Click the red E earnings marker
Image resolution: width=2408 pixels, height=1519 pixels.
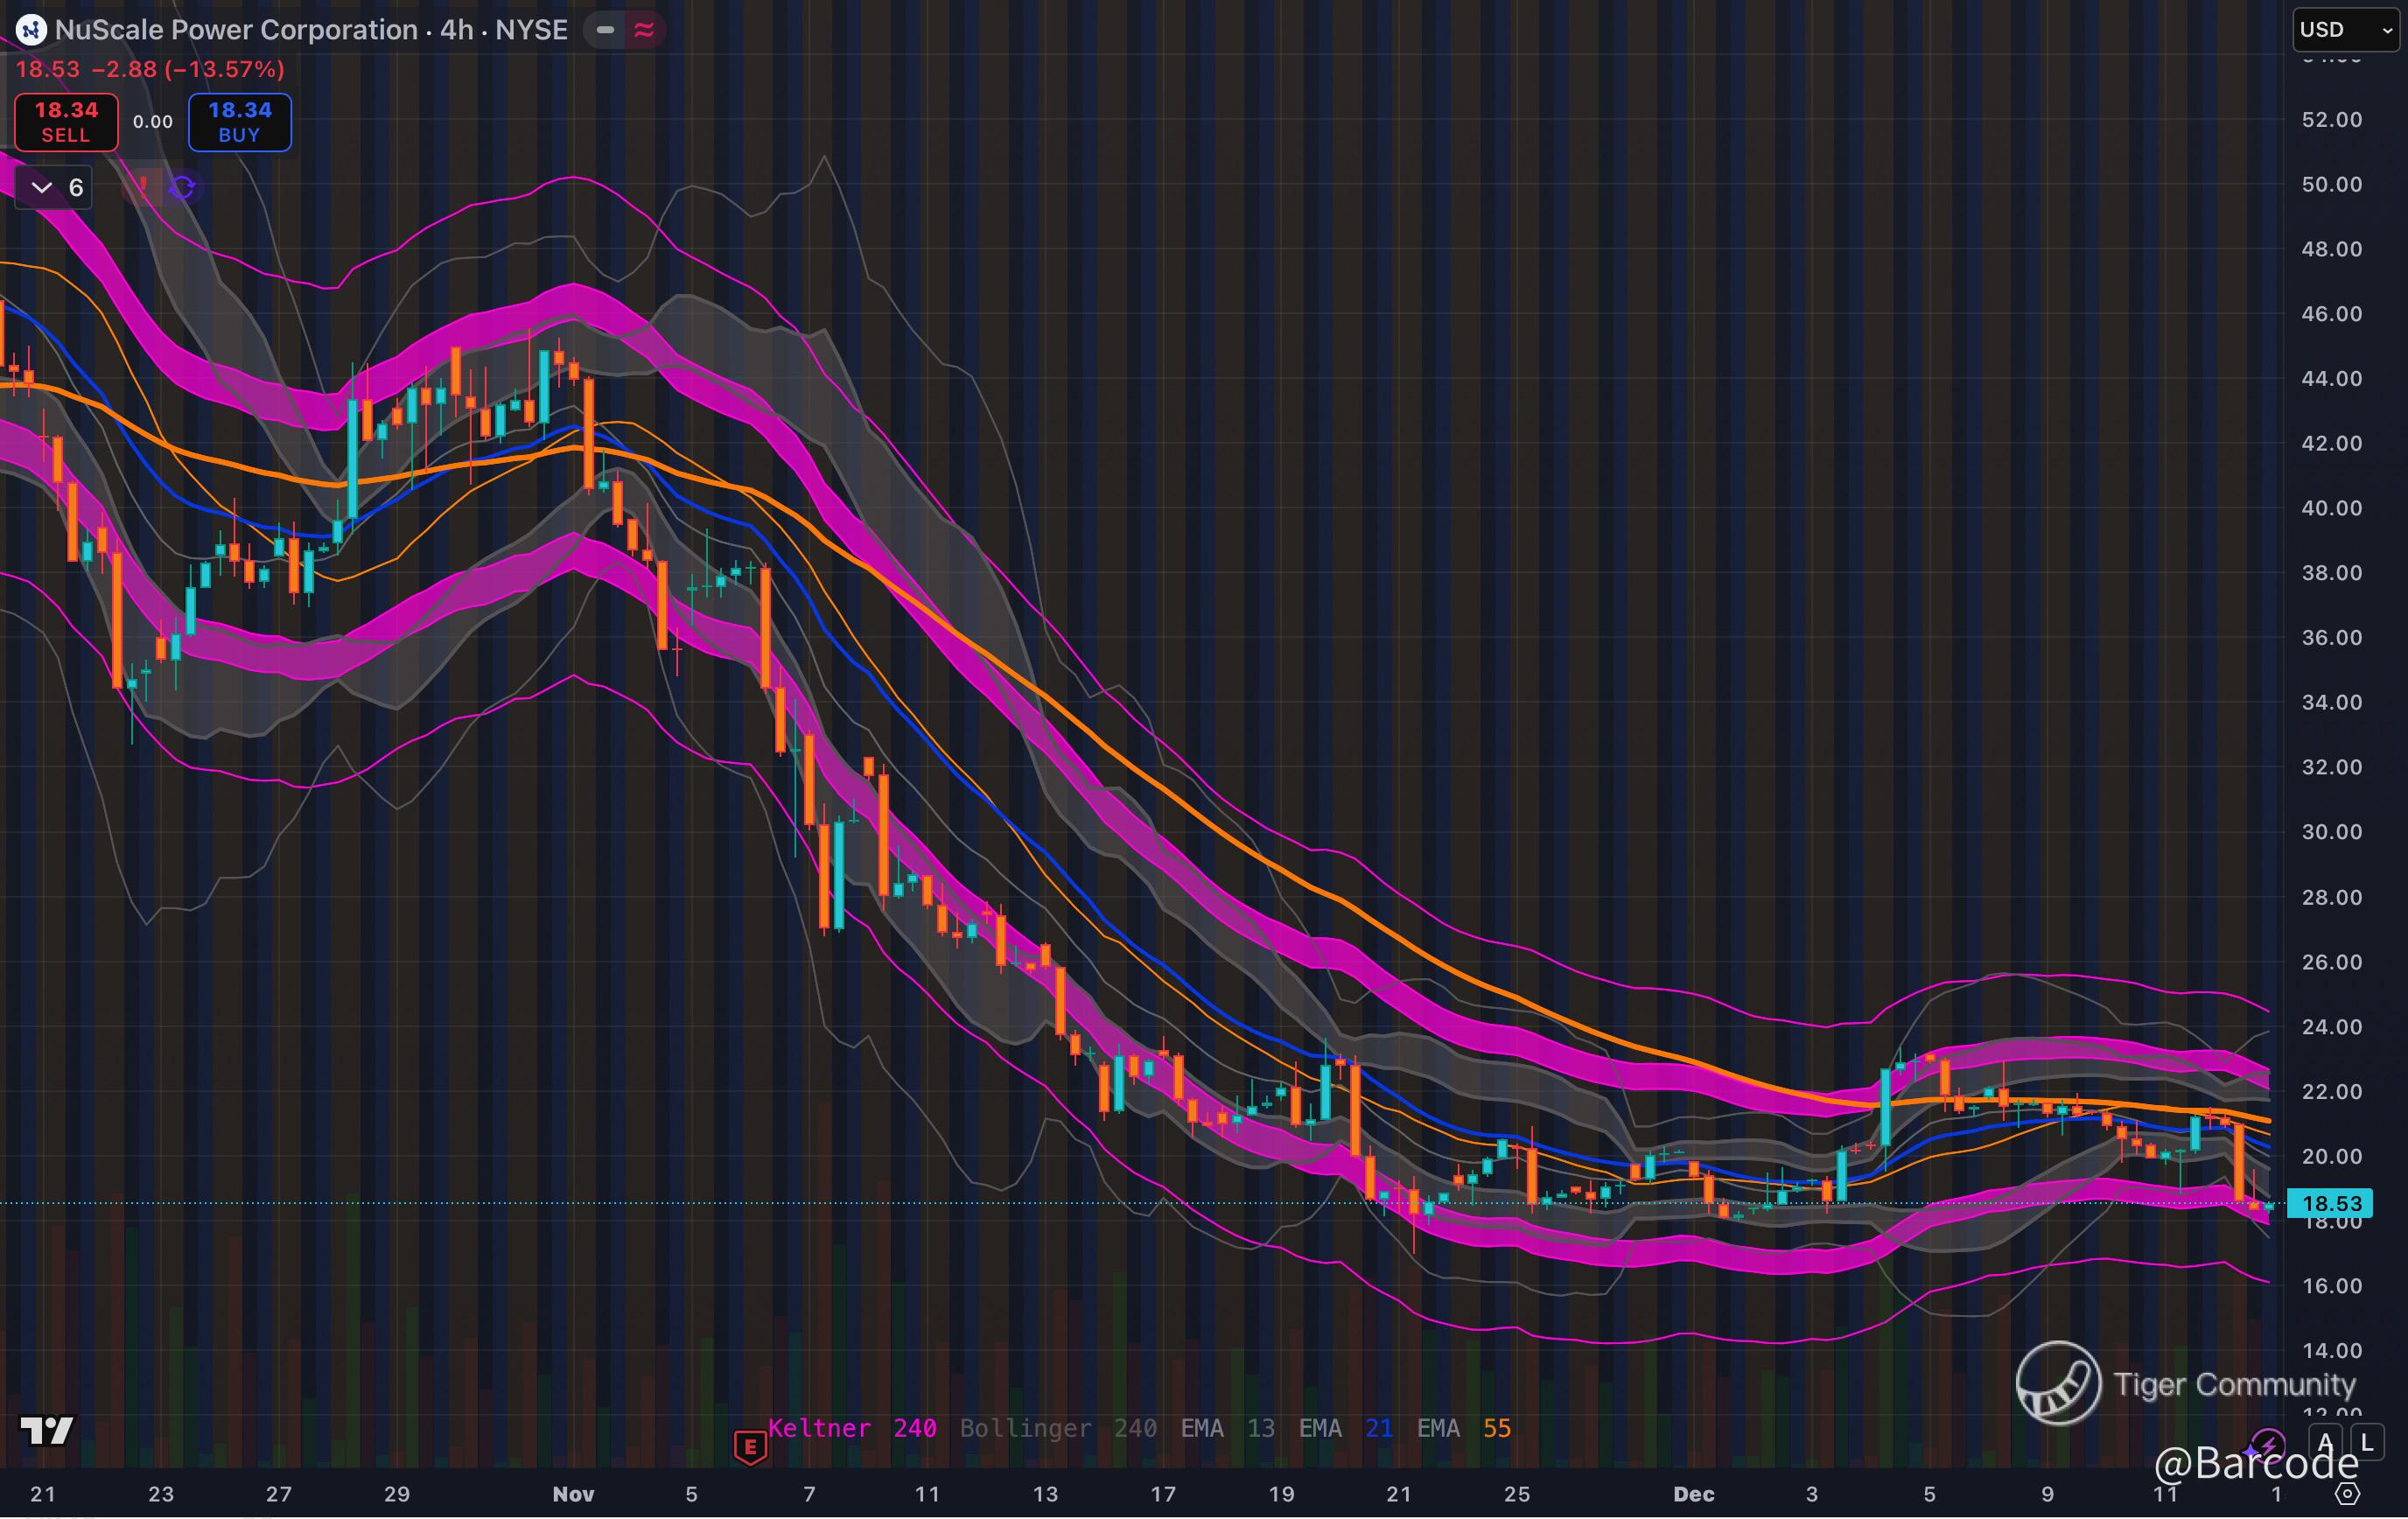tap(750, 1446)
